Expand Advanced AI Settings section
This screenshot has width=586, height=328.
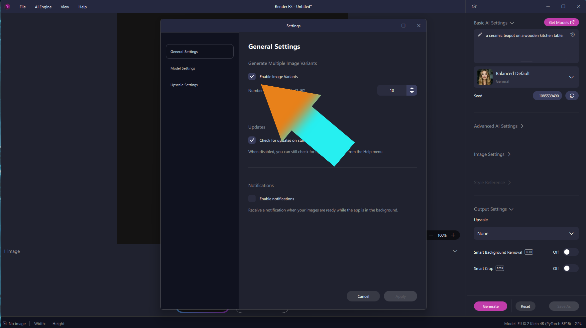(499, 126)
